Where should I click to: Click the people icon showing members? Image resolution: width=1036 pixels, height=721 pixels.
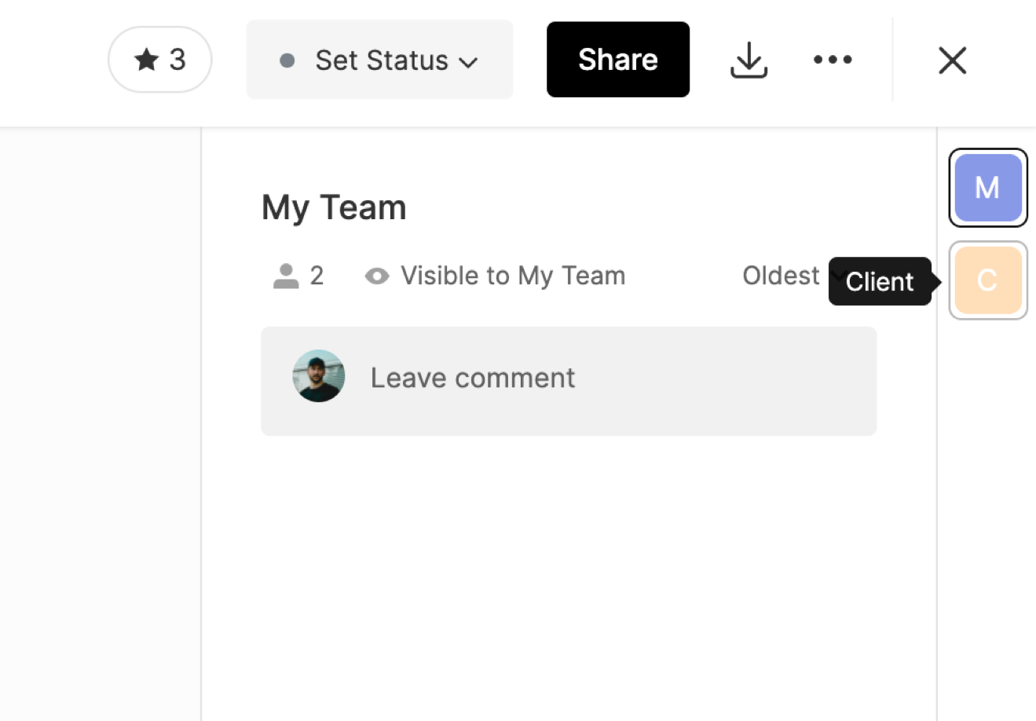pyautogui.click(x=286, y=276)
